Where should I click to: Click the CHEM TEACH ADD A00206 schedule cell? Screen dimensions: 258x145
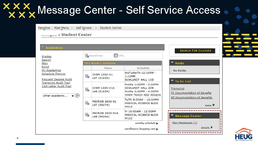pos(143,90)
